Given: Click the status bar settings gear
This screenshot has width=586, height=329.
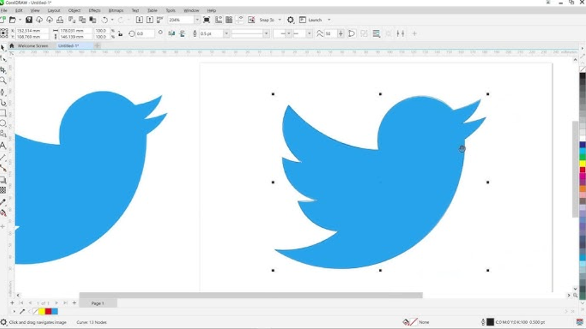Looking at the screenshot, I should (3, 322).
